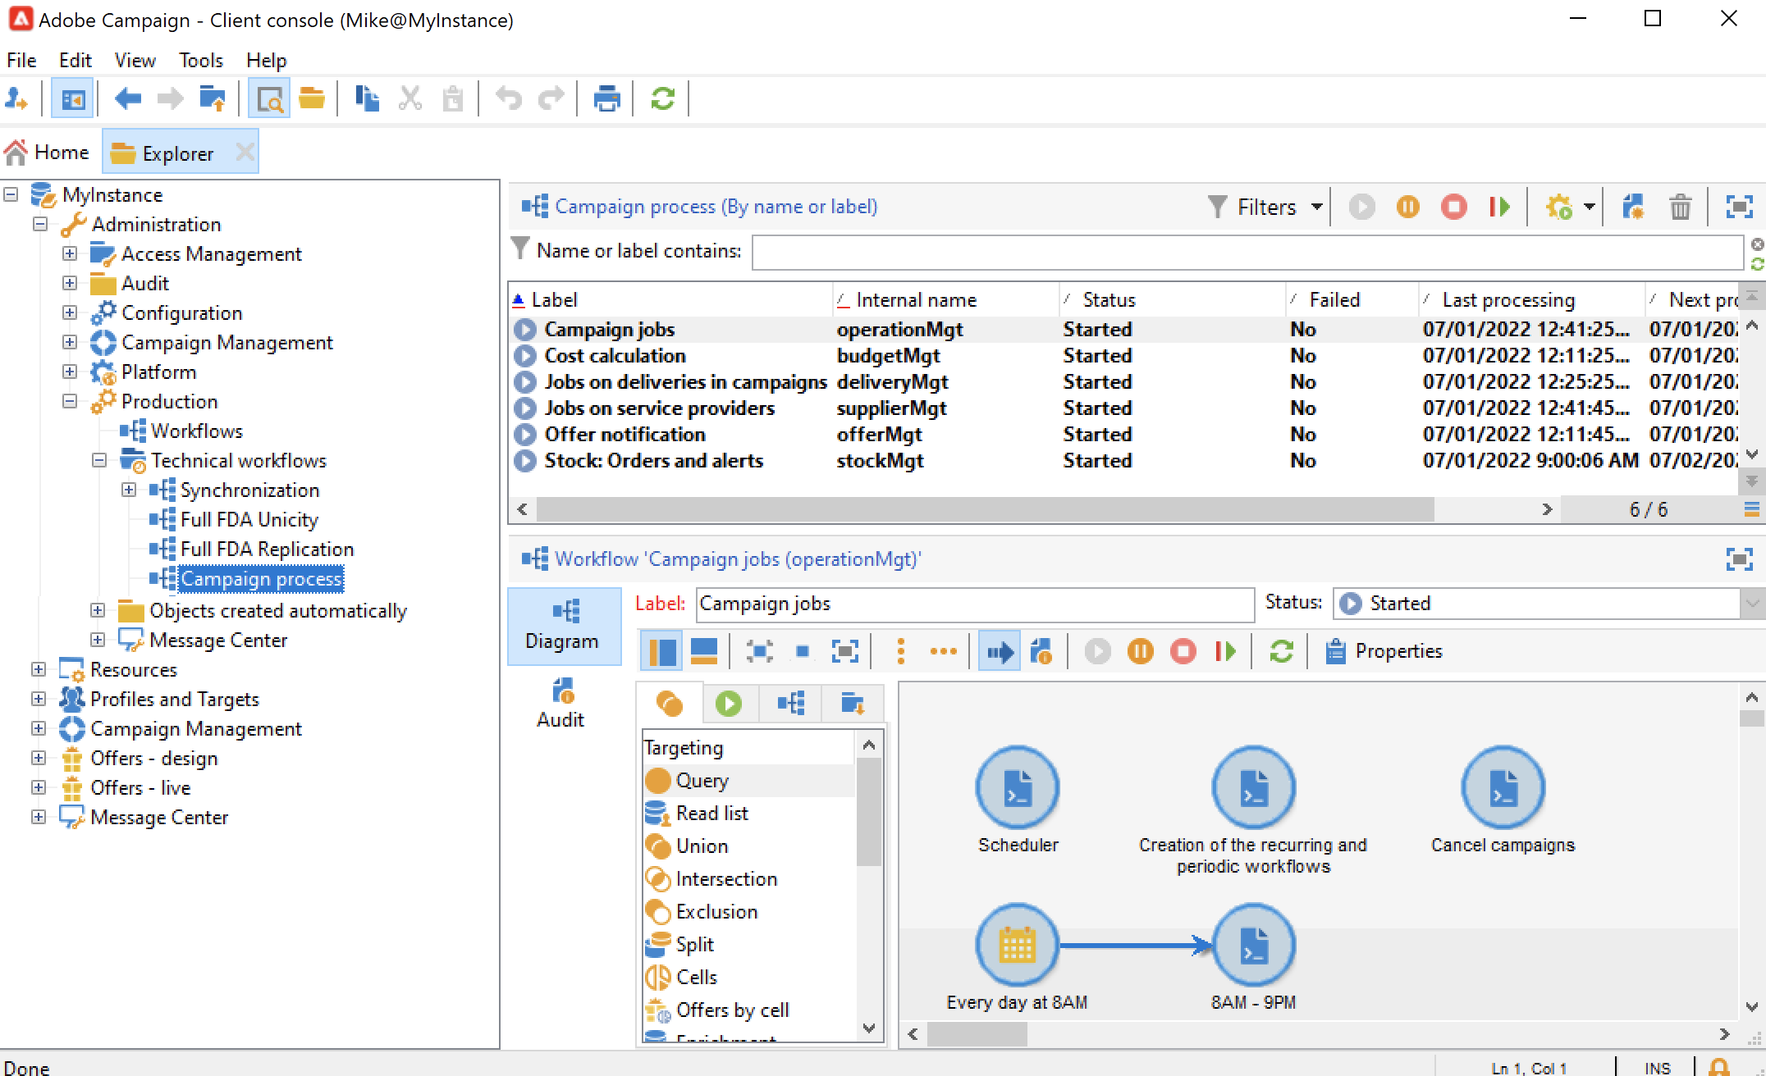Click the Print toolbar icon
The width and height of the screenshot is (1766, 1076).
606,99
